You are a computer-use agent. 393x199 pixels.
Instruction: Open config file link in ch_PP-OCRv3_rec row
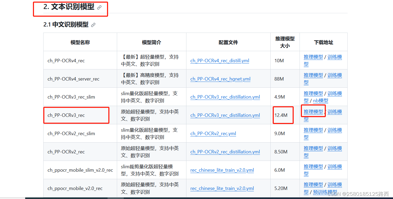pyautogui.click(x=225, y=115)
